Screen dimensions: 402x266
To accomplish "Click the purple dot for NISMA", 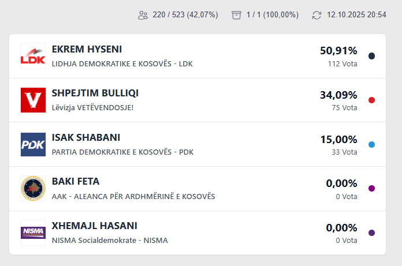I will click(371, 233).
